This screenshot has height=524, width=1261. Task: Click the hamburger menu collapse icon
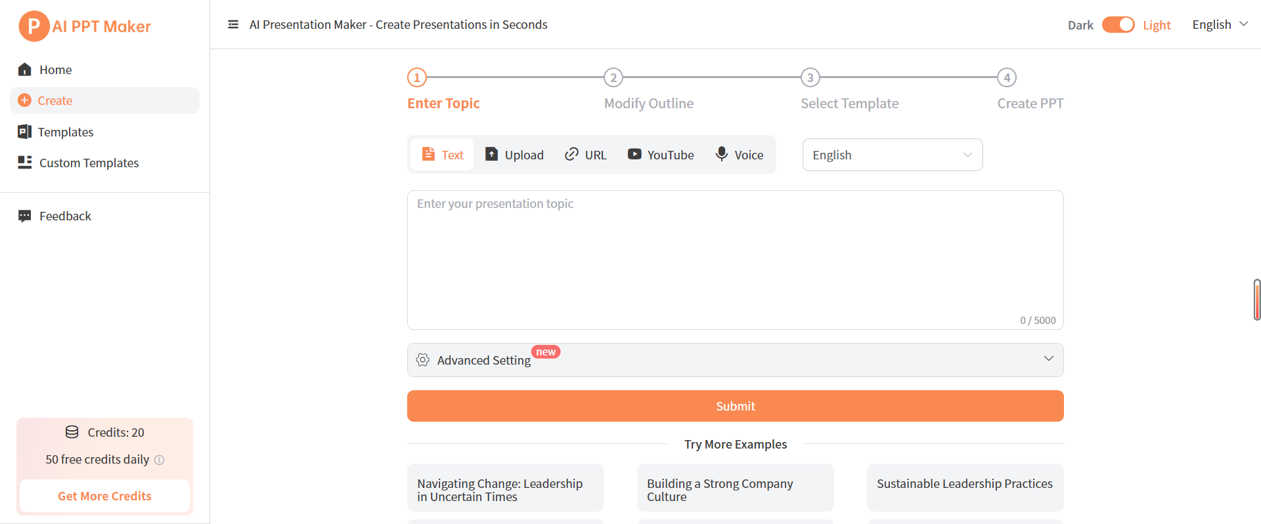(x=233, y=25)
